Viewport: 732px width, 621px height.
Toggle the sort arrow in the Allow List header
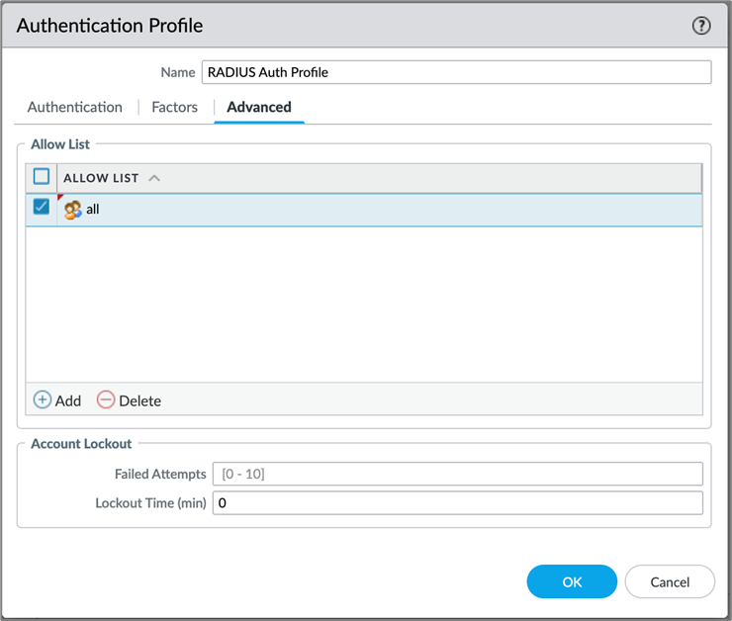point(154,179)
